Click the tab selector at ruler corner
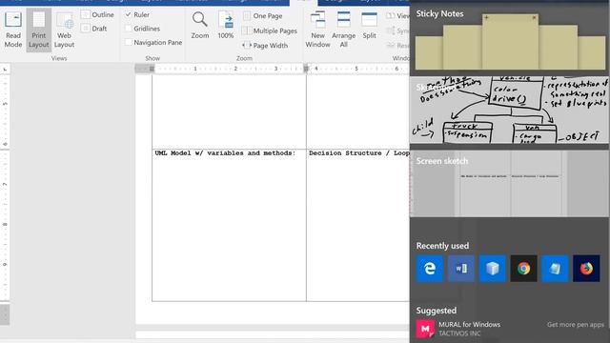This screenshot has width=610, height=343. (5, 70)
